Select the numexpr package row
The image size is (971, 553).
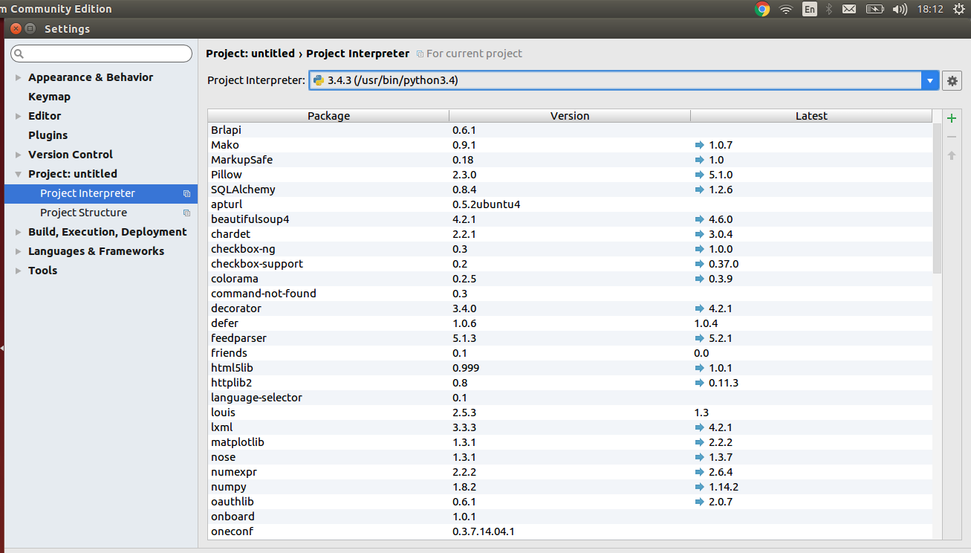point(570,472)
